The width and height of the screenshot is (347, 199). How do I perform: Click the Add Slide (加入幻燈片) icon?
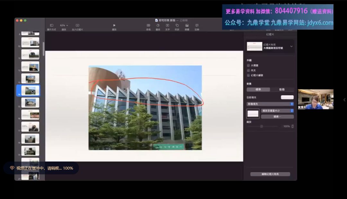tap(77, 25)
